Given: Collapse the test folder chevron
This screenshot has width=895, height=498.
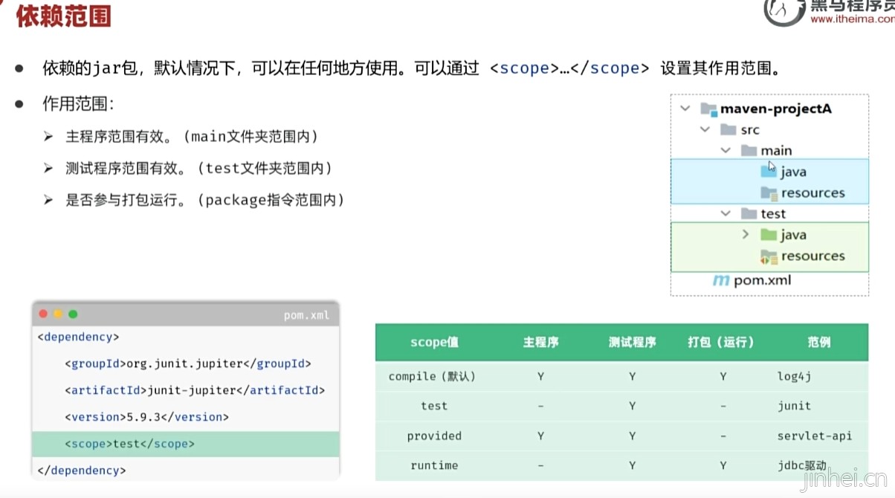Looking at the screenshot, I should click(726, 214).
